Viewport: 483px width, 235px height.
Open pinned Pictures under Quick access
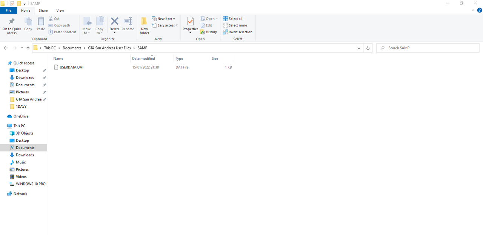[x=22, y=92]
